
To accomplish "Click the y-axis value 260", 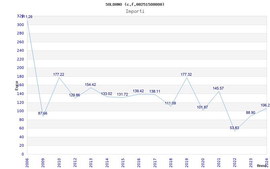I will pyautogui.click(x=20, y=42).
